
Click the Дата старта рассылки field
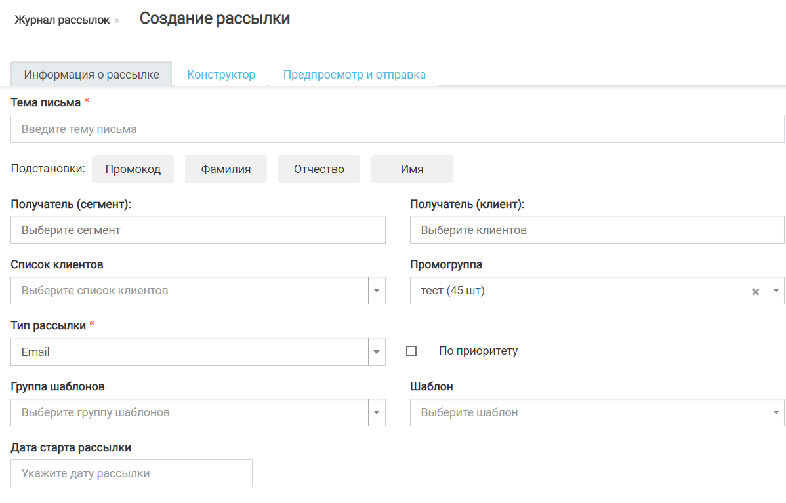click(x=131, y=473)
